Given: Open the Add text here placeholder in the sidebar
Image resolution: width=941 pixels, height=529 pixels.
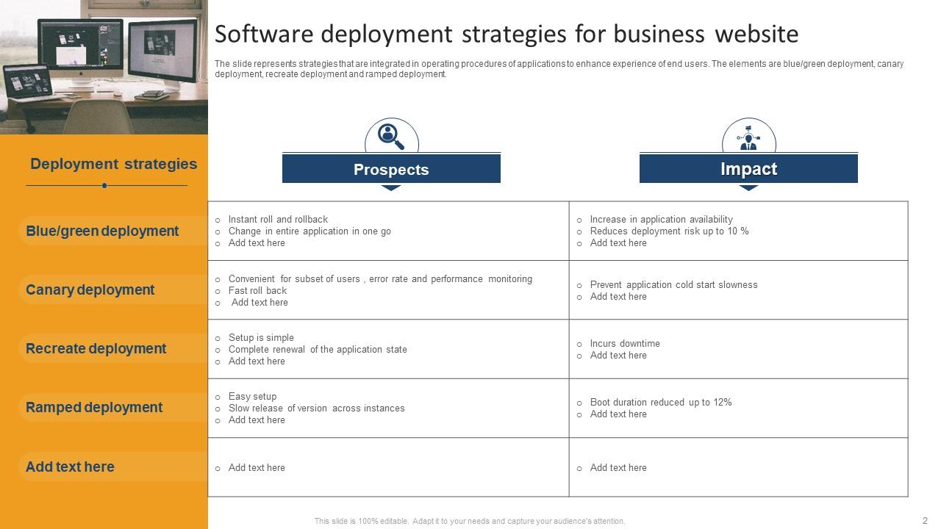Looking at the screenshot, I should pos(70,467).
